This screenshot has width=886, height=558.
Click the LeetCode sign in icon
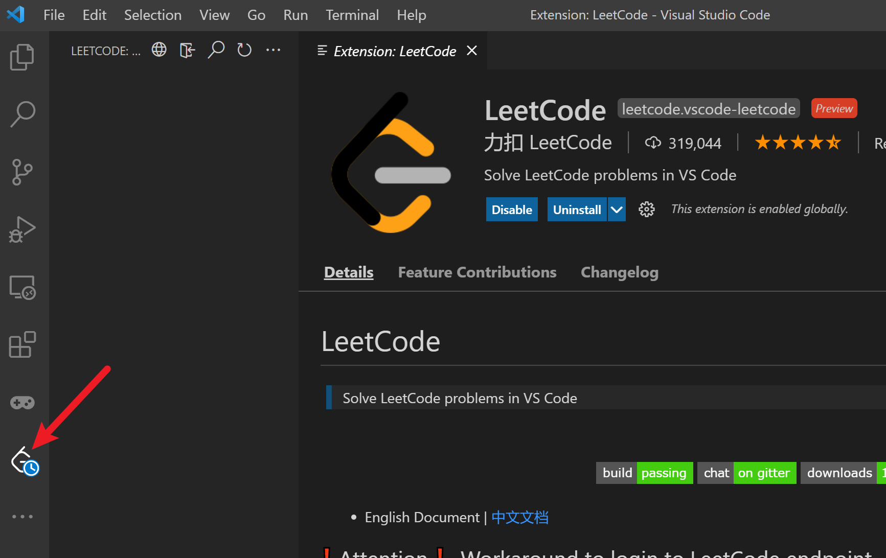point(188,50)
